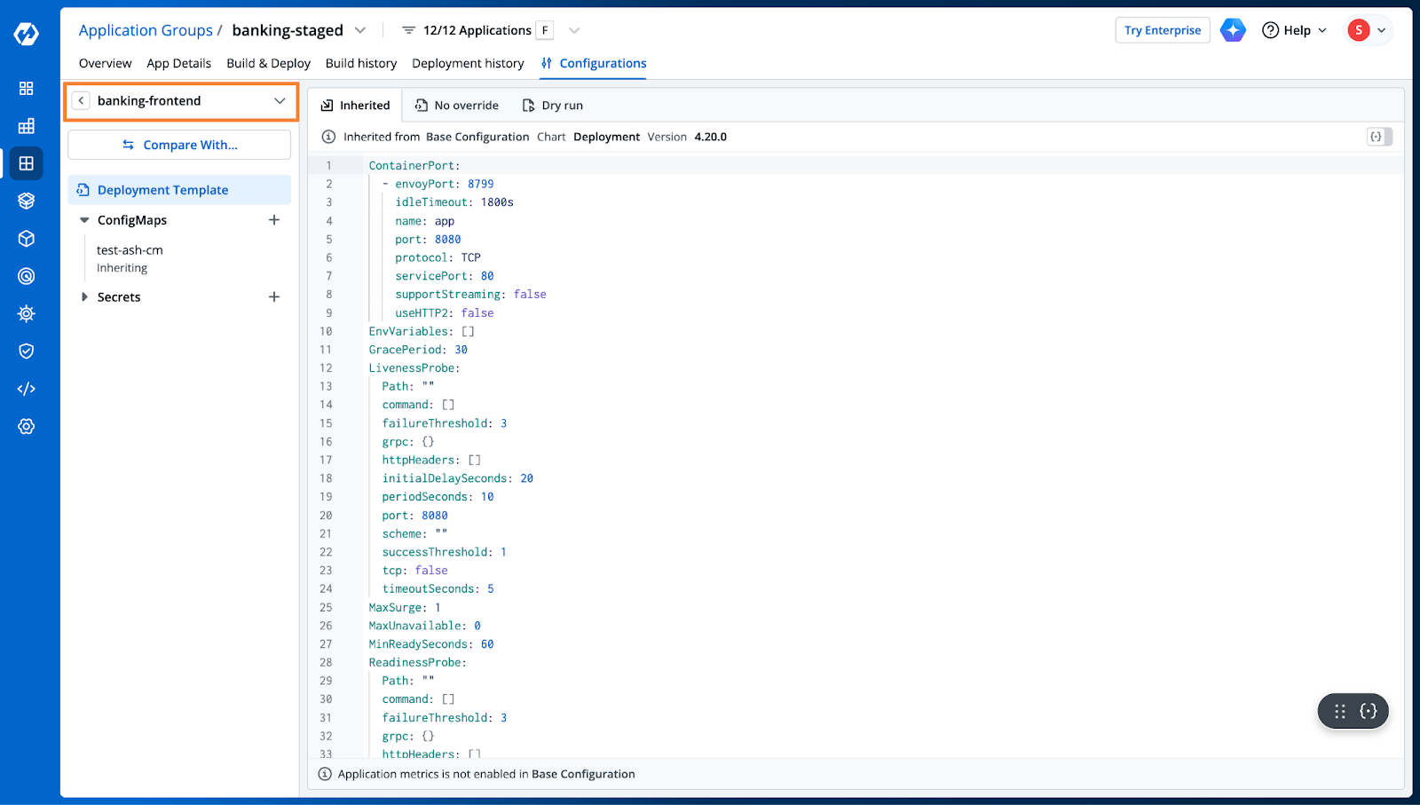
Task: Click the ReadinessProbe: line
Action: tap(418, 663)
